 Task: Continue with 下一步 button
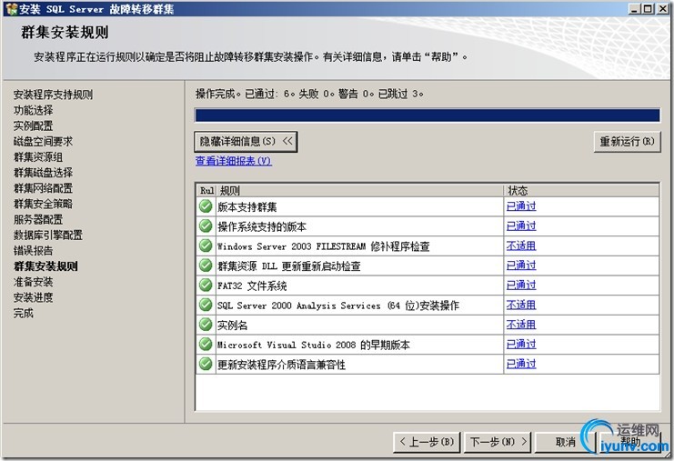(498, 442)
